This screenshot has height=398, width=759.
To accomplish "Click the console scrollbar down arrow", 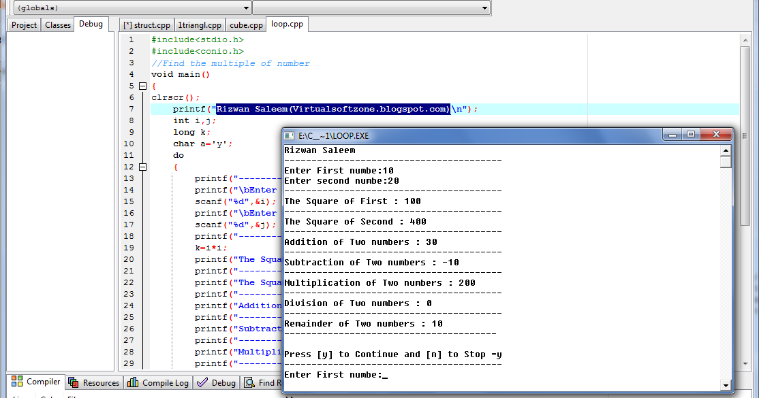I will coord(726,386).
